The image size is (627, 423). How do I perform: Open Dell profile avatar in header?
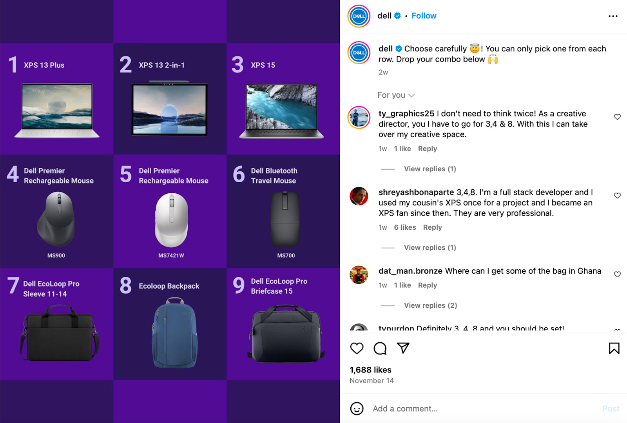click(359, 16)
